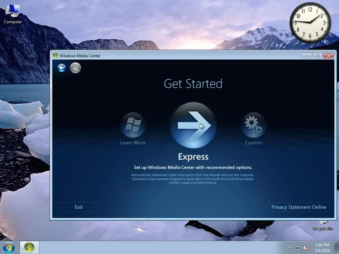
Task: Minimize the Windows Media Center window
Action: pos(307,56)
